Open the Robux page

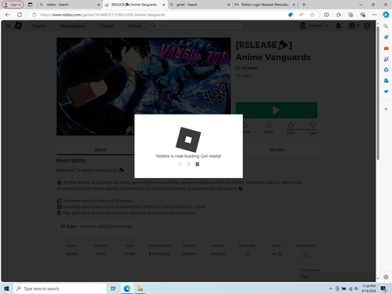[x=135, y=26]
